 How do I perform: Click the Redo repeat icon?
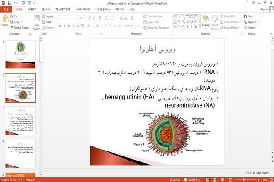[23, 3]
